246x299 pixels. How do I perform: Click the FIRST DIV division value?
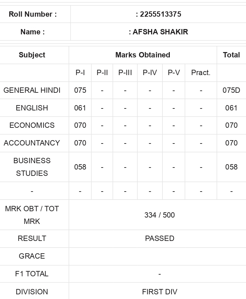159,292
